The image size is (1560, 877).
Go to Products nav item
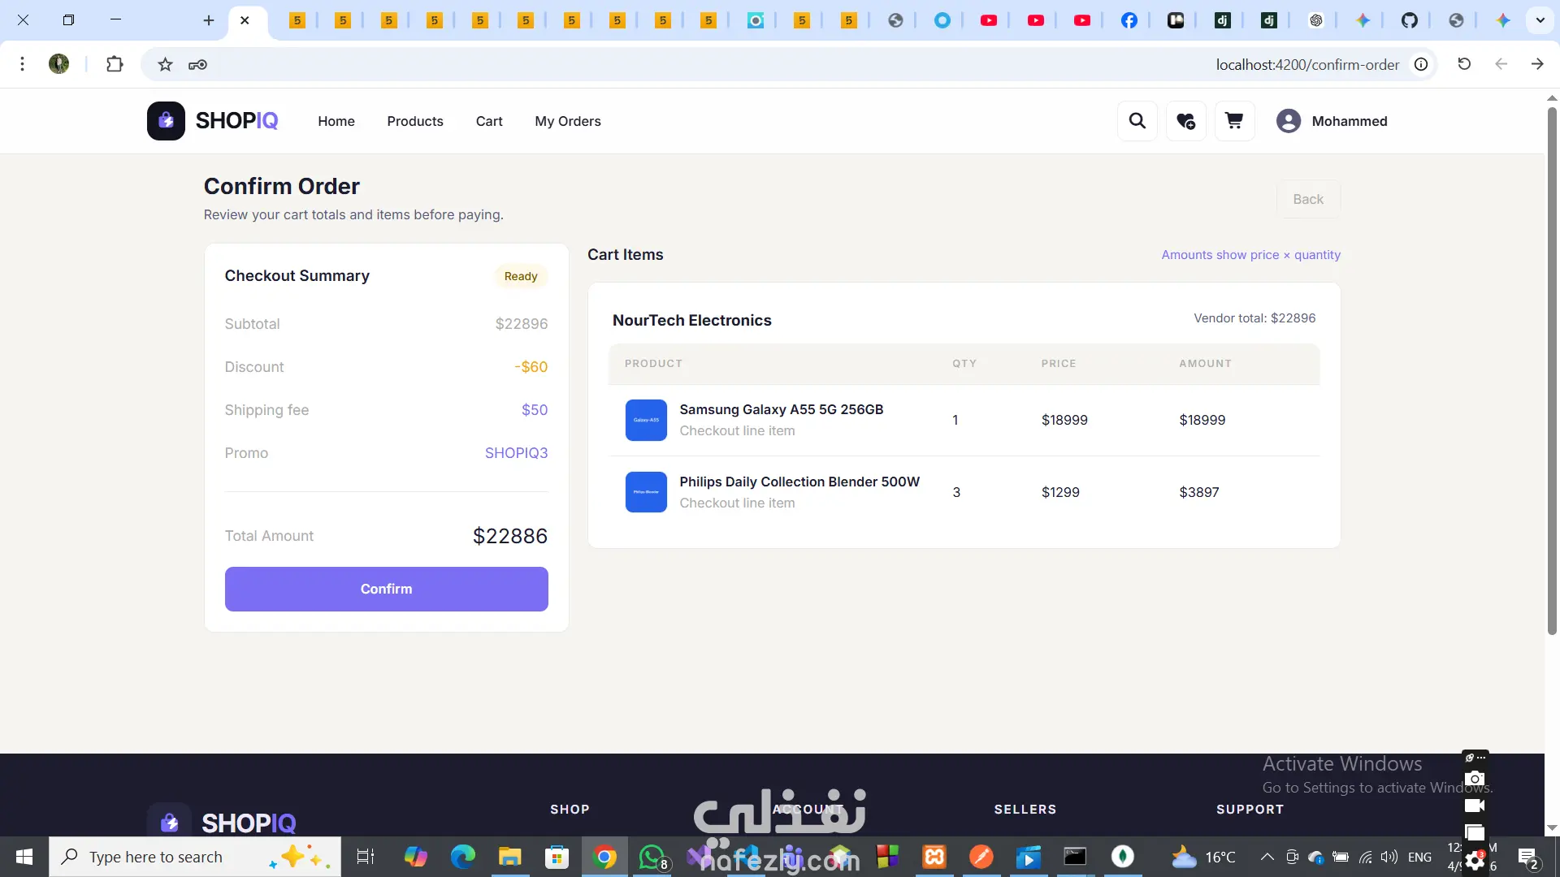click(x=414, y=121)
